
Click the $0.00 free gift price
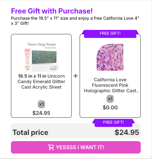(110, 108)
